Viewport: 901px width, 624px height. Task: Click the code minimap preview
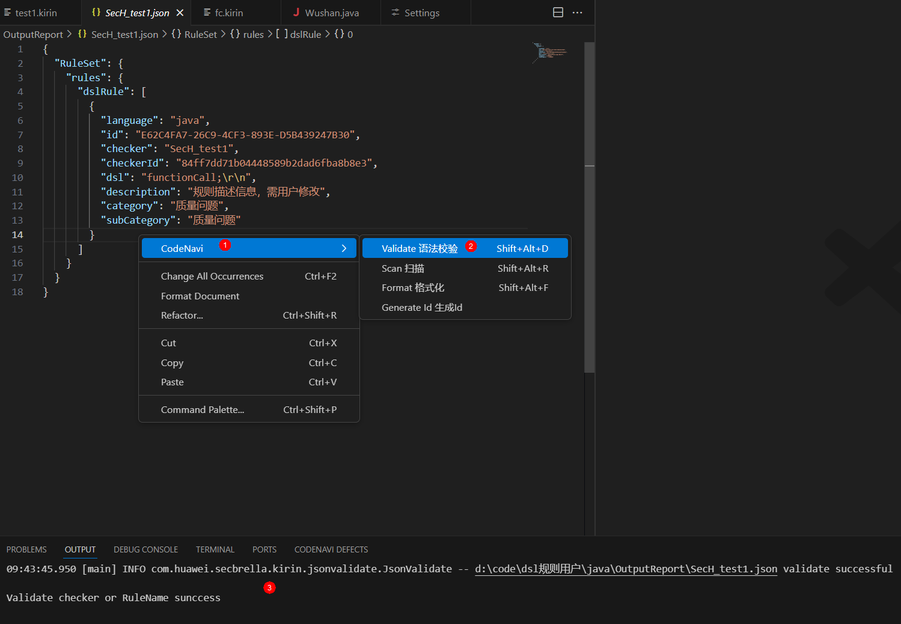click(550, 53)
